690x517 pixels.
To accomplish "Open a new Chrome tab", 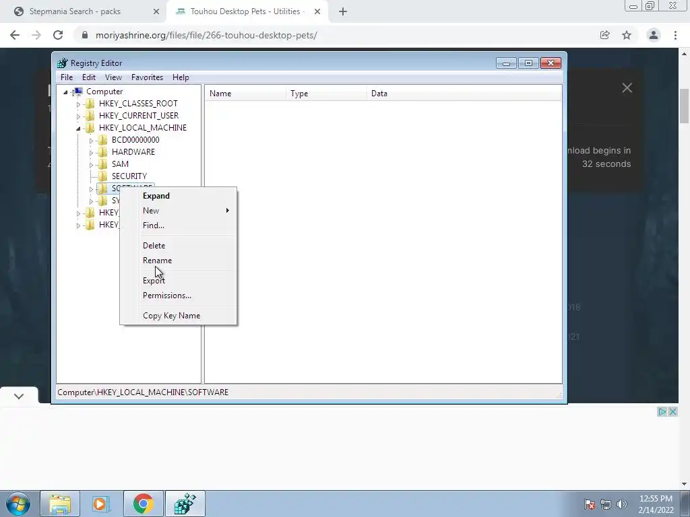I will pyautogui.click(x=343, y=12).
